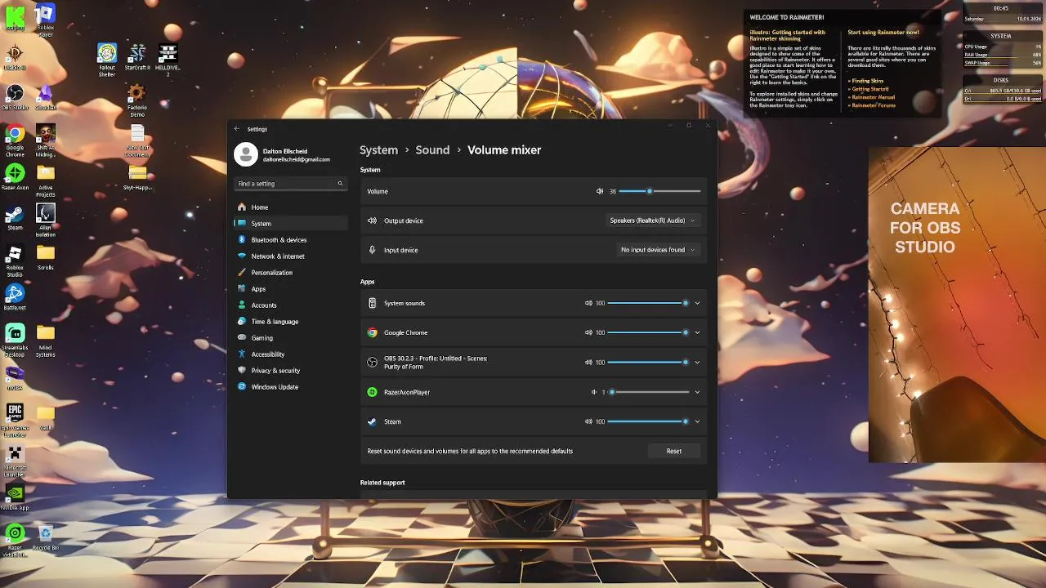Mute the Google Chrome speaker icon
This screenshot has height=588, width=1046.
(588, 332)
